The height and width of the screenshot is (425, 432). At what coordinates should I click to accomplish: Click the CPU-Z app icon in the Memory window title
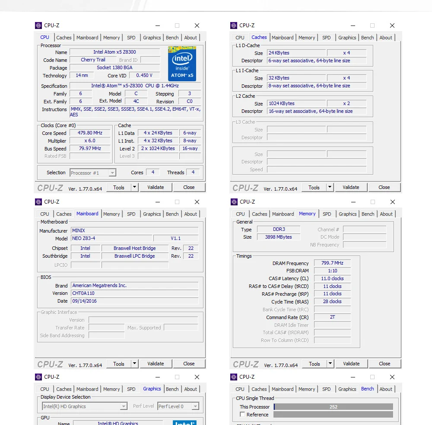pos(234,202)
